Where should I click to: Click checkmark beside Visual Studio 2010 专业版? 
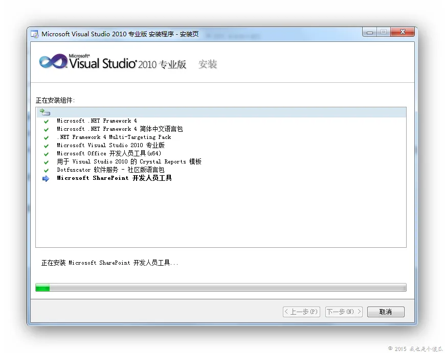[46, 146]
